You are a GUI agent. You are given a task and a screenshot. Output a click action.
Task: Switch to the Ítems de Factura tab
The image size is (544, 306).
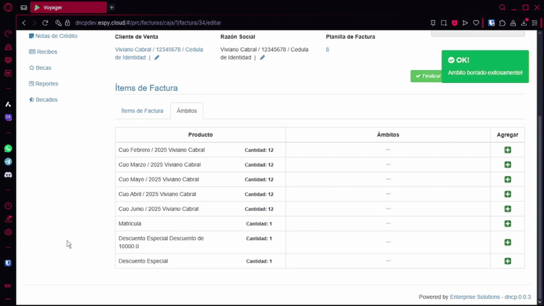pyautogui.click(x=142, y=111)
